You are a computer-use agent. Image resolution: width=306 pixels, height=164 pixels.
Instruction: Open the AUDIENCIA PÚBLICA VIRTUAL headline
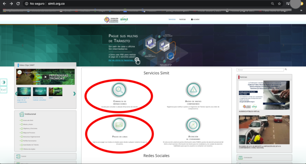point(249,111)
